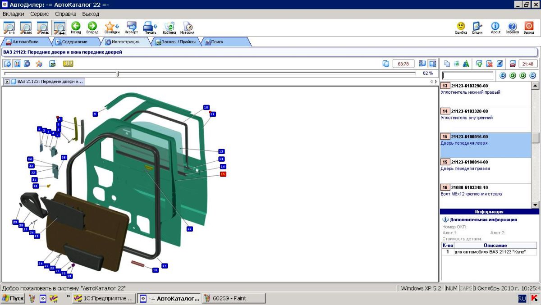Switch to the Содержание tab
This screenshot has width=541, height=305.
[x=74, y=42]
